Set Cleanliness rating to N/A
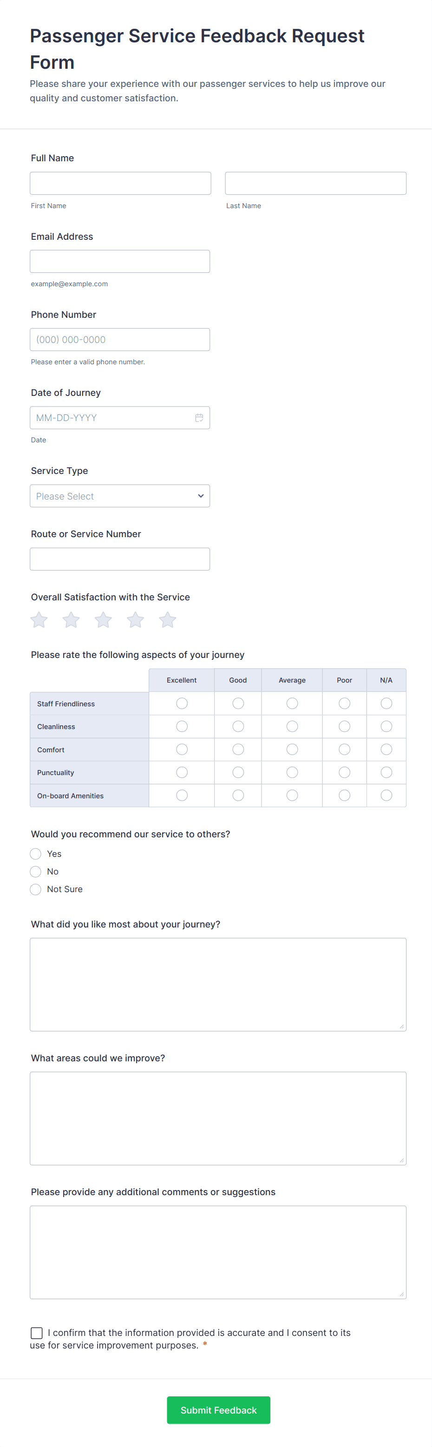This screenshot has width=432, height=1447. pyautogui.click(x=386, y=726)
